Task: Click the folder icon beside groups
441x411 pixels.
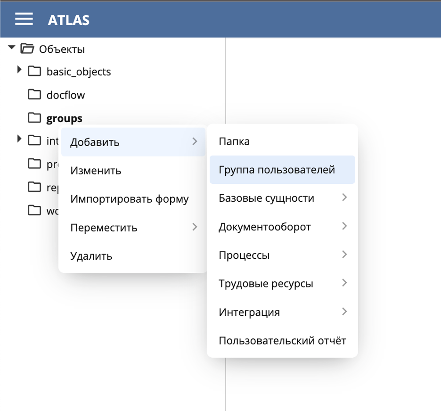Action: point(34,118)
